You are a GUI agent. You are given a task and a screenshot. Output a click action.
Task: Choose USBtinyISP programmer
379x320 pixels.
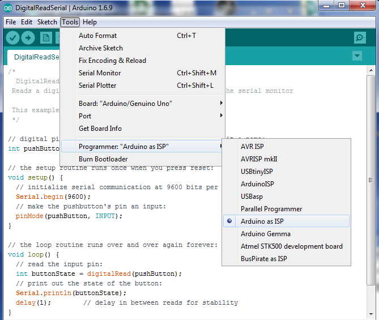pyautogui.click(x=286, y=172)
